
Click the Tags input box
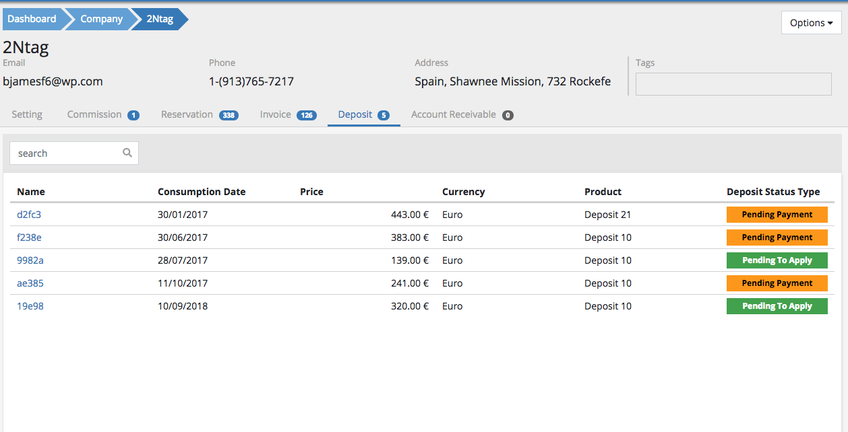[x=733, y=84]
